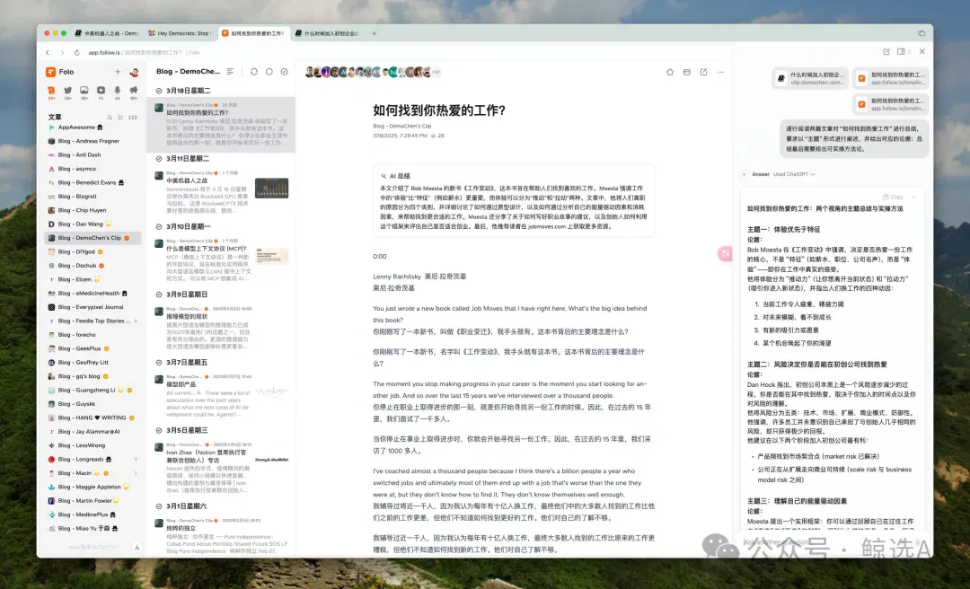This screenshot has width=970, height=589.
Task: Select Blog - Chip Huyen feed
Action: 93,210
